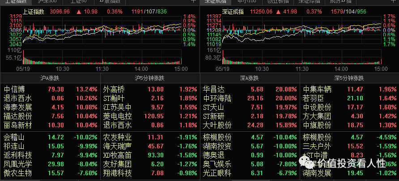Select stock row 三夫户外
The height and width of the screenshot is (181, 399).
[349, 147]
